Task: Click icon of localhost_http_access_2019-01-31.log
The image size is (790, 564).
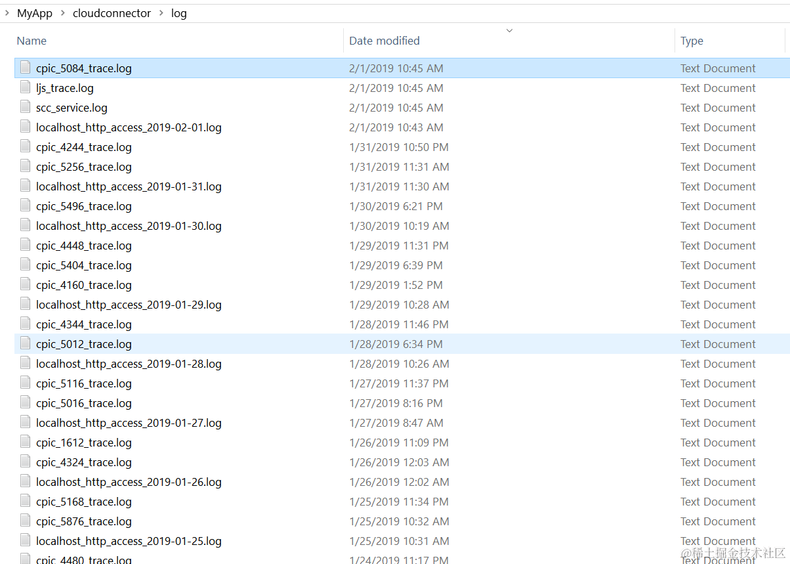Action: click(26, 186)
